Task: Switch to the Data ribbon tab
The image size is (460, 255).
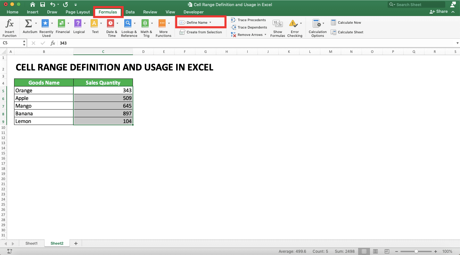Action: pos(130,12)
